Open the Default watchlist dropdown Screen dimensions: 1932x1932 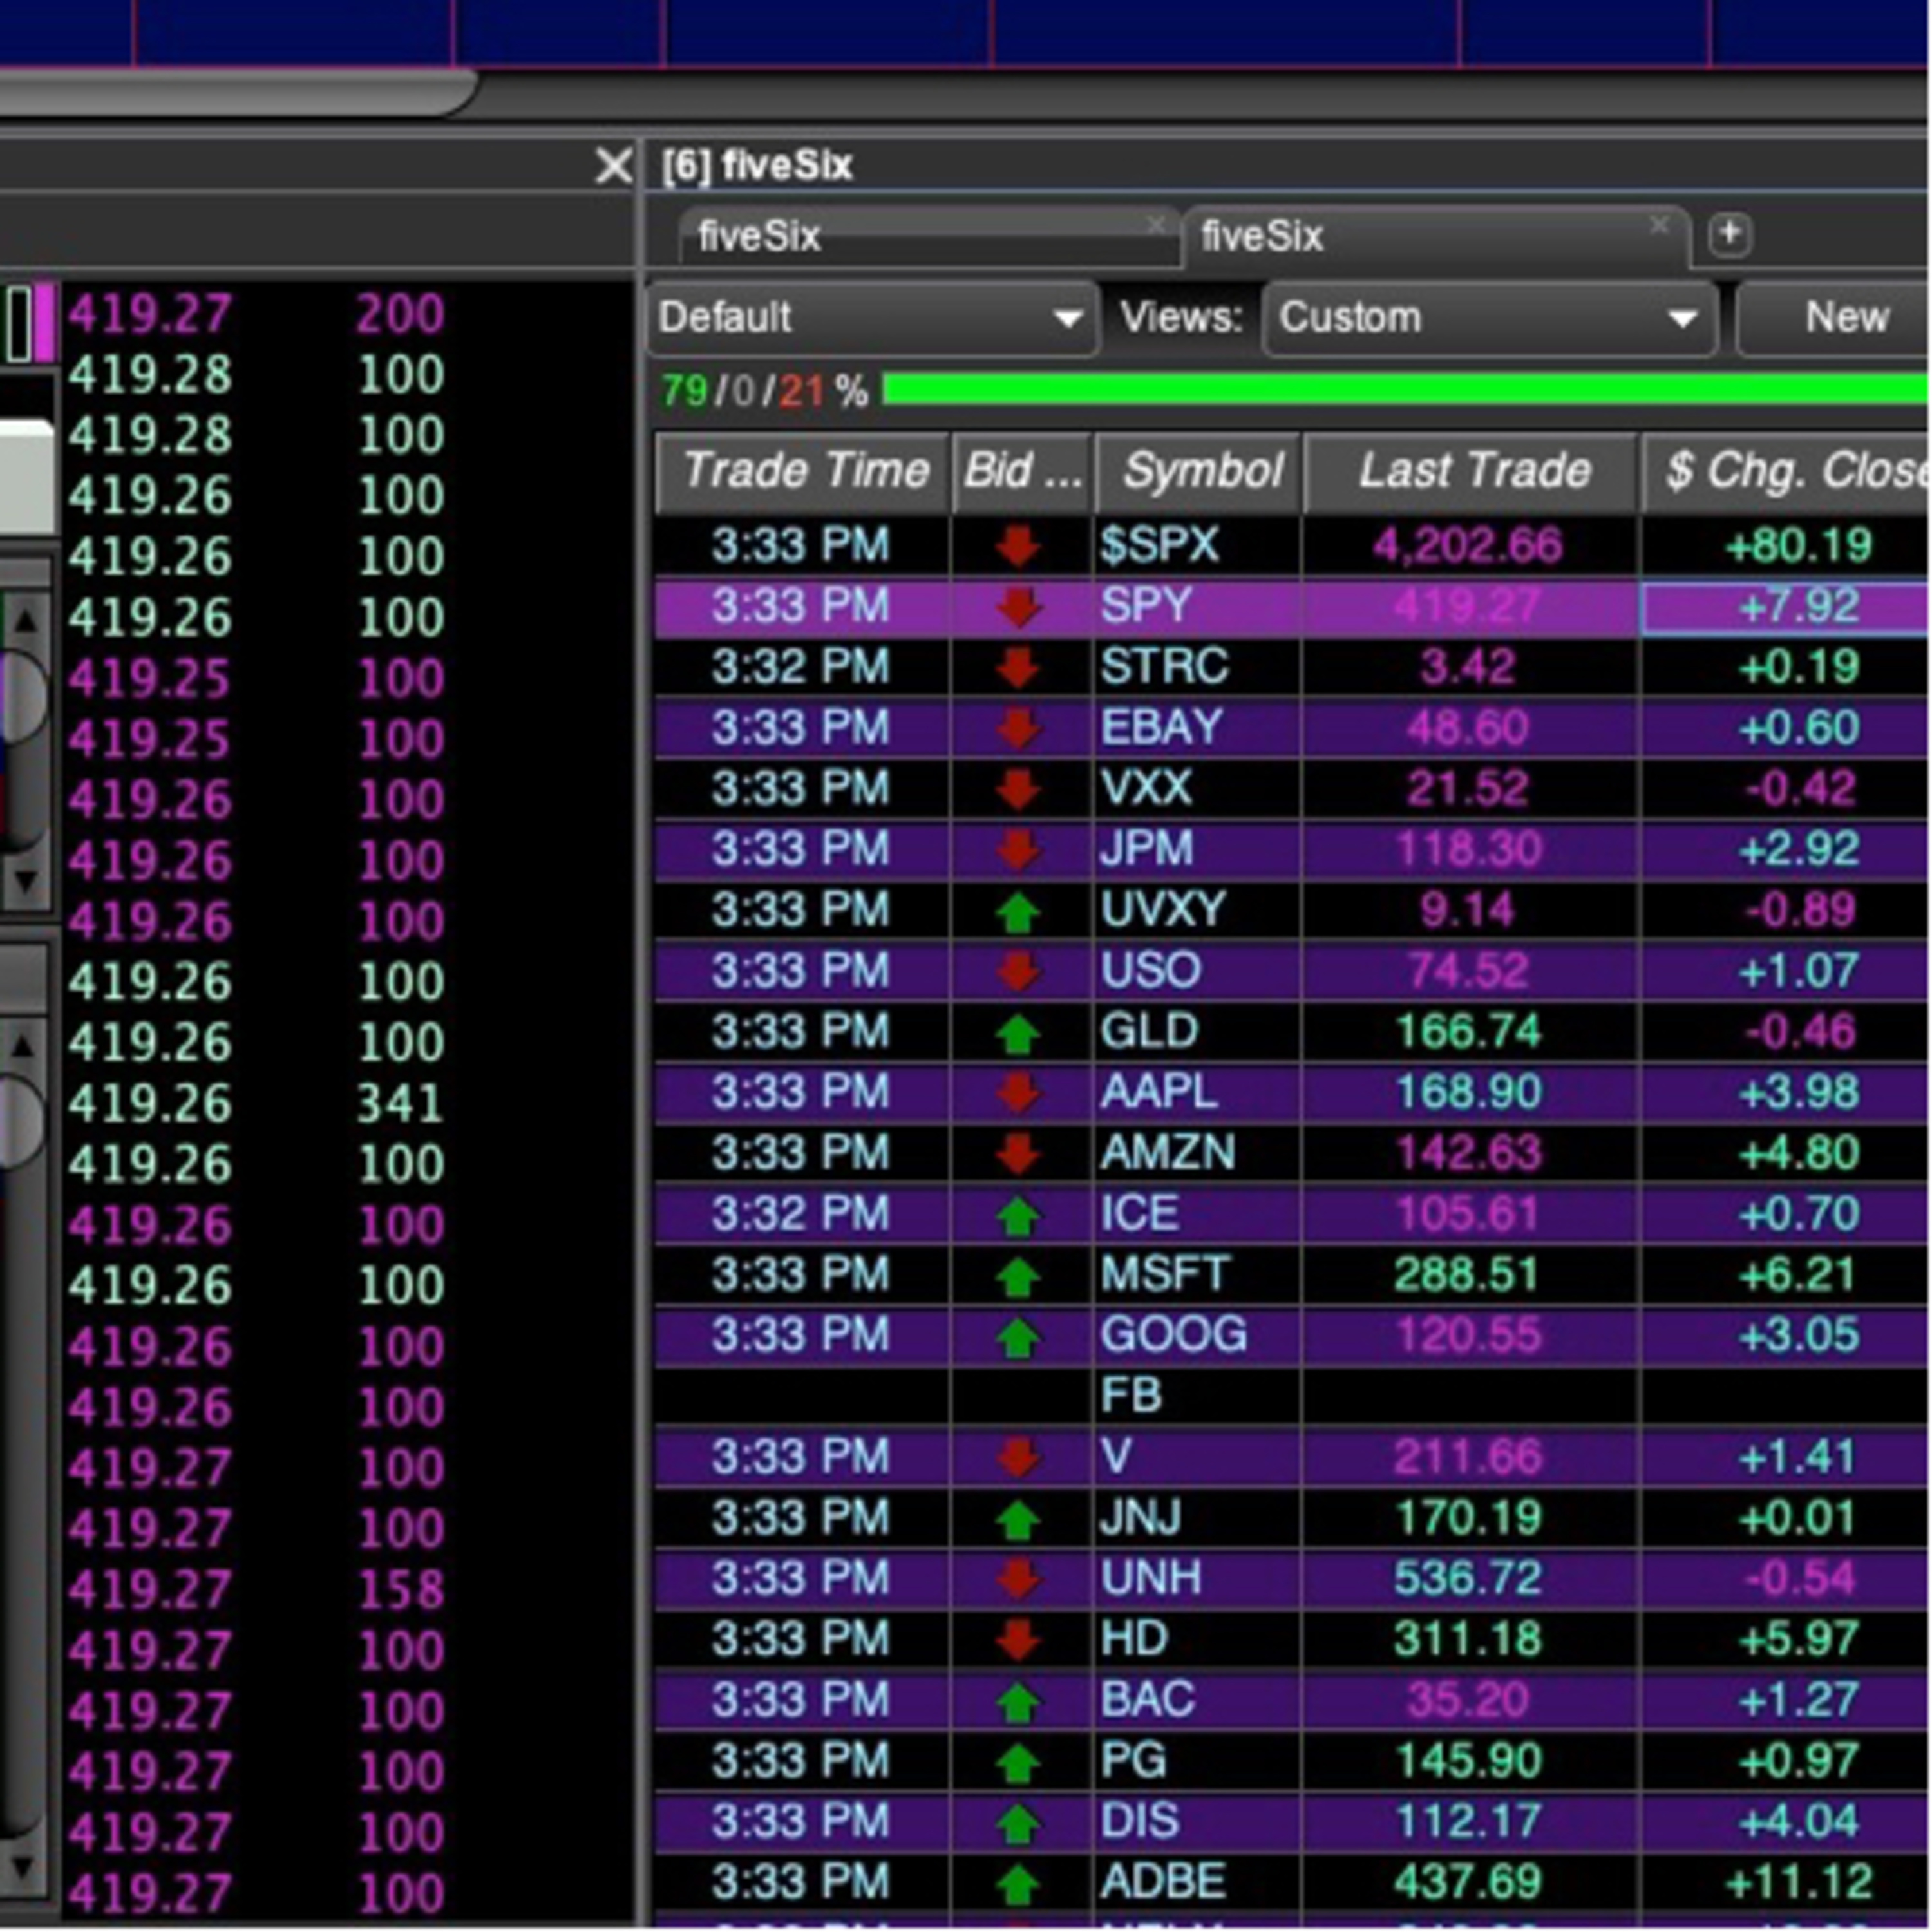click(873, 318)
